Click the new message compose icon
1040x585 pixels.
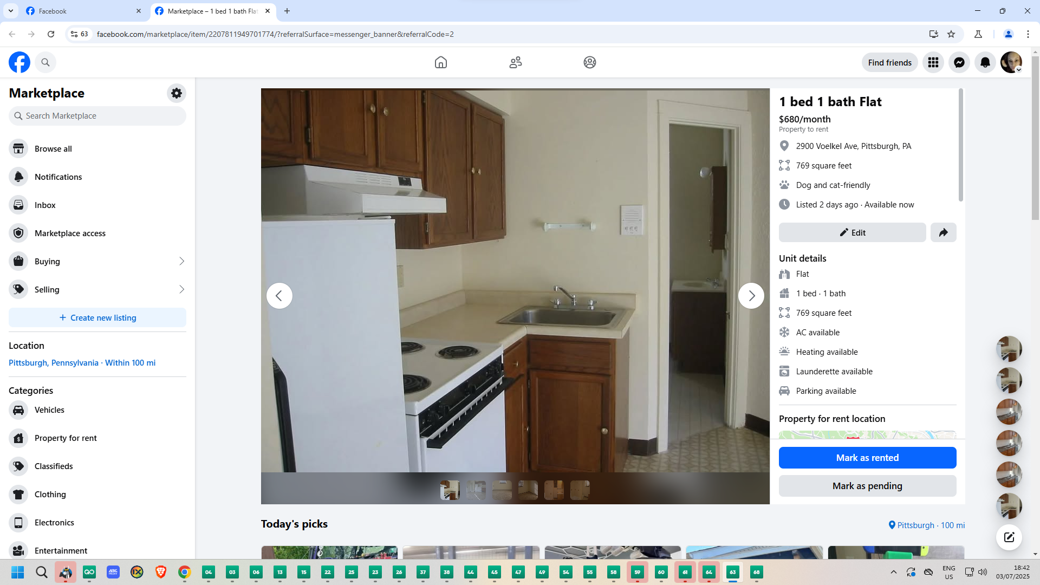[1009, 537]
